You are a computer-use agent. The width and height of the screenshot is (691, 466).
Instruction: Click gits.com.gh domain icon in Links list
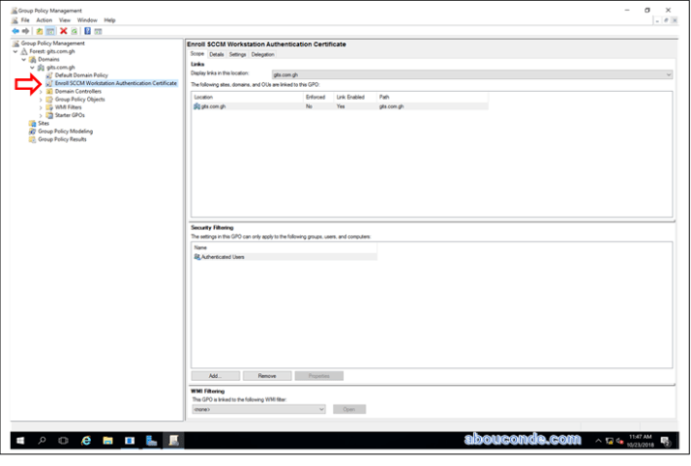[197, 106]
